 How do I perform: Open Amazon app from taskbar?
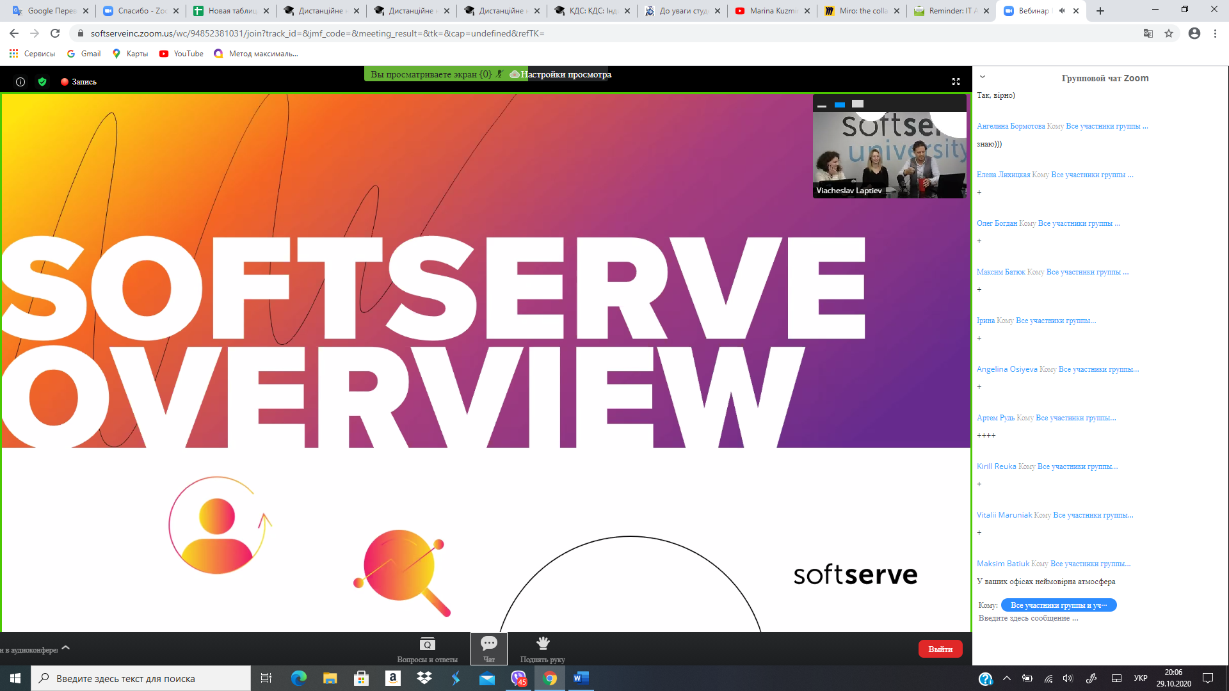(393, 678)
